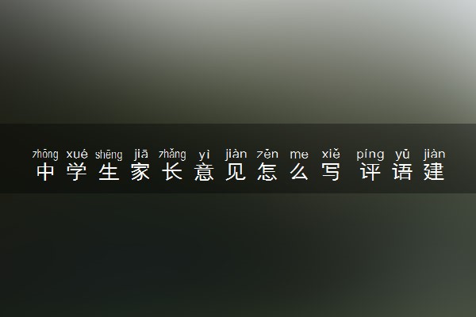The width and height of the screenshot is (476, 317).
Task: Click the Chinese character 写
Action: [x=331, y=172]
